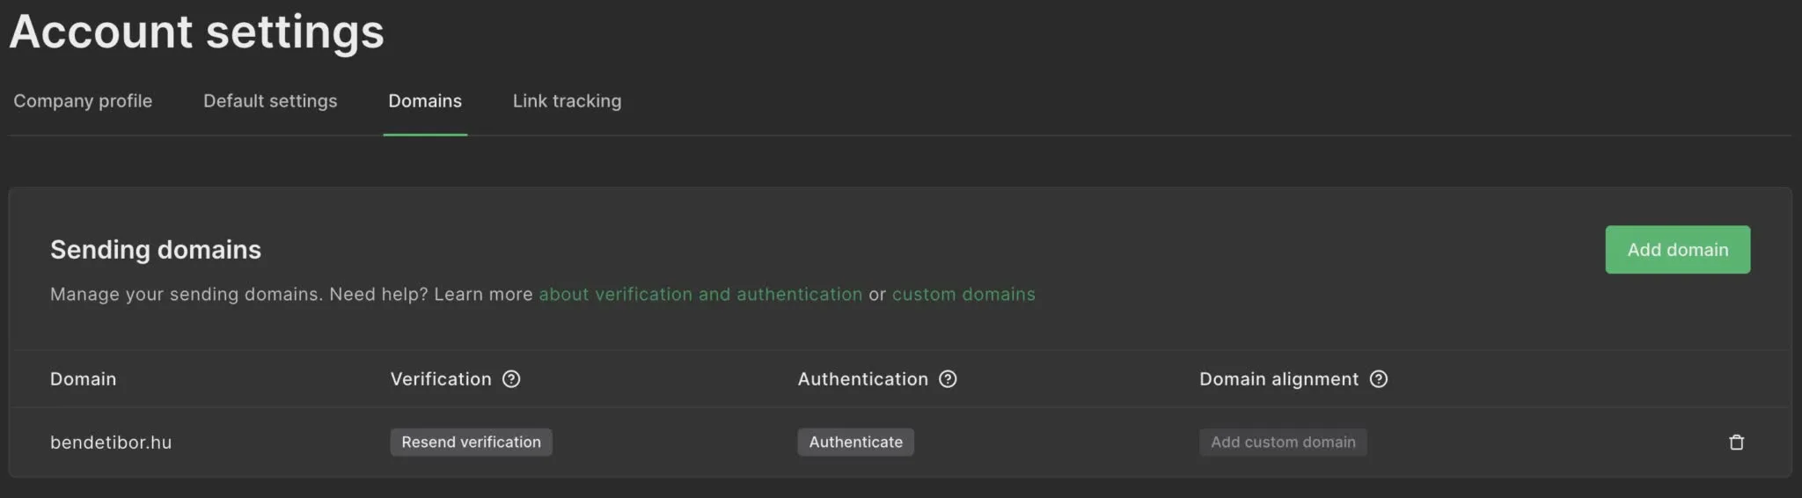Delete the bendetibor.hu domain with trash icon
Screen dimensions: 1802x498
tap(1736, 443)
